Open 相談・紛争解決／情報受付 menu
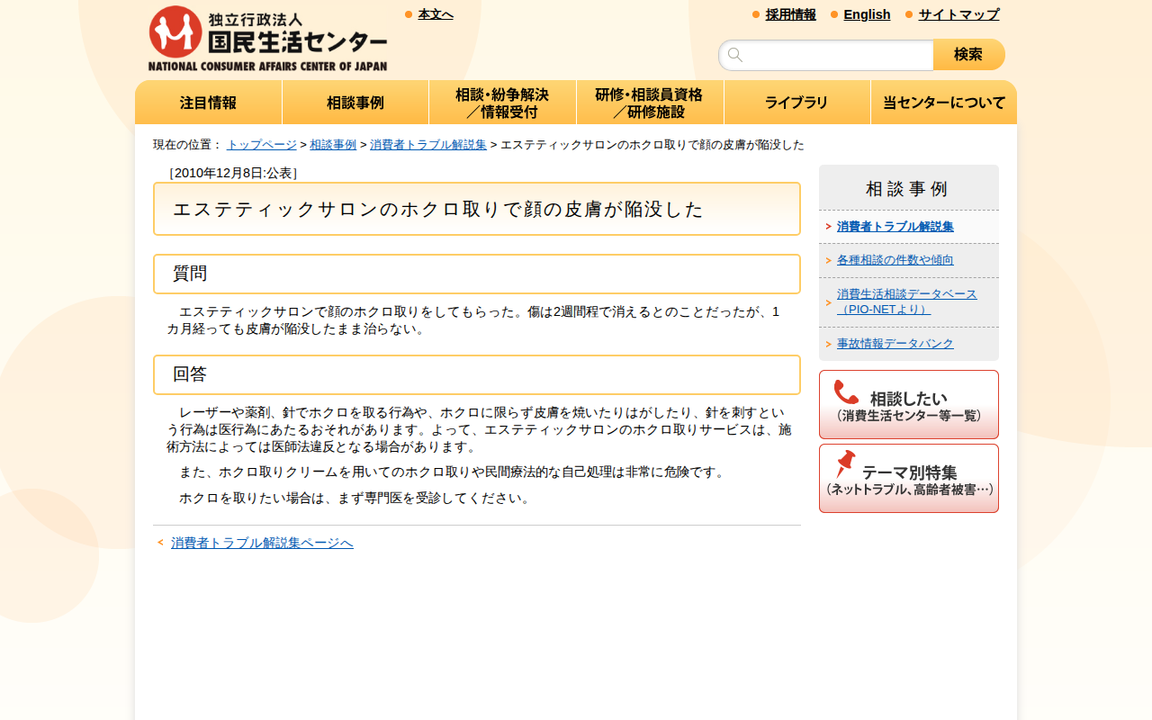 click(x=502, y=103)
